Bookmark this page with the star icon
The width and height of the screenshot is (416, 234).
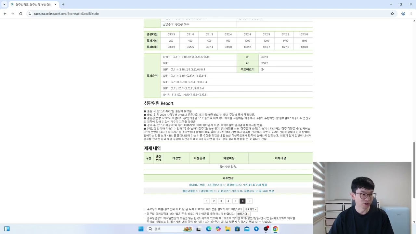(x=392, y=14)
